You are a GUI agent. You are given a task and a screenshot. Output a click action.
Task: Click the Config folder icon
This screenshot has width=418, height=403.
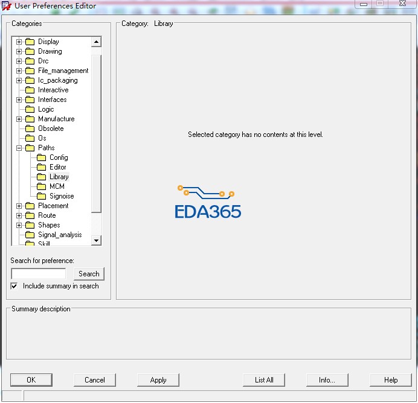(x=41, y=157)
